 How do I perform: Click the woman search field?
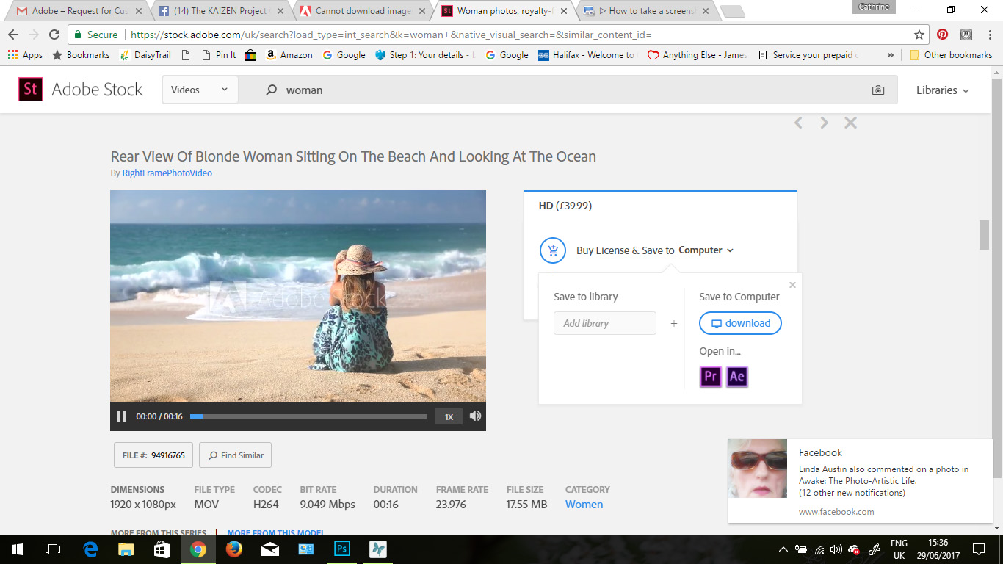[x=565, y=90]
